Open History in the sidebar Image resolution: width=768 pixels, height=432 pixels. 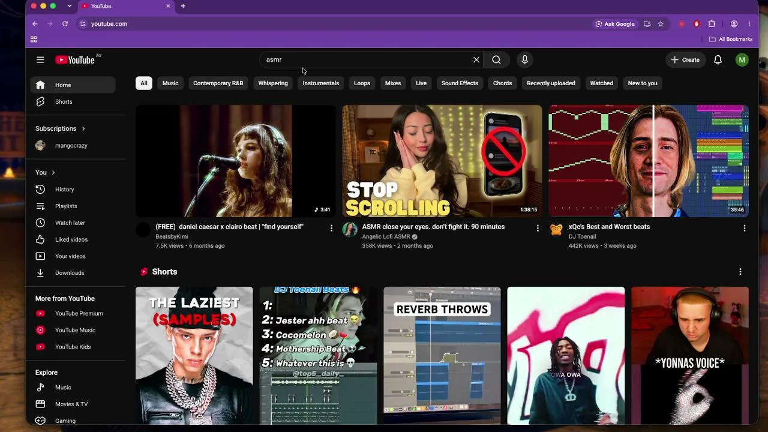[73, 190]
